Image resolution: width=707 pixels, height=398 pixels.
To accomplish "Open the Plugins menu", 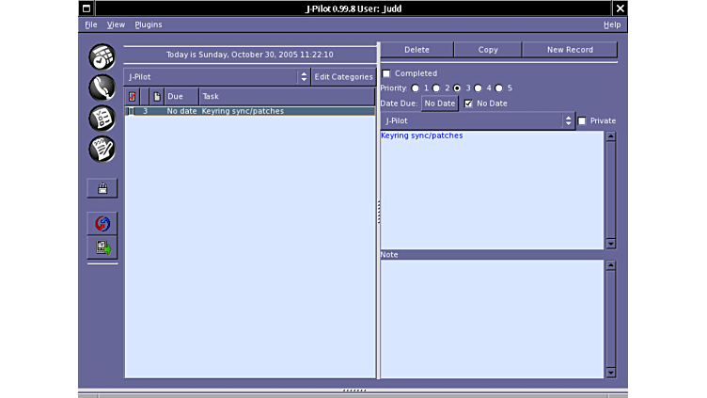I will click(149, 24).
